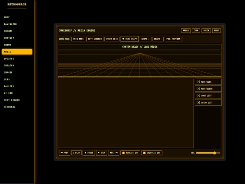Click the Retrospace logo title
Screen dimensions: 245x184
(x=17, y=5)
